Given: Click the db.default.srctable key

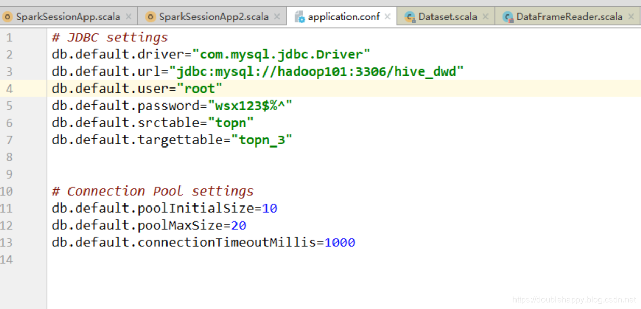Looking at the screenshot, I should click(x=126, y=123).
